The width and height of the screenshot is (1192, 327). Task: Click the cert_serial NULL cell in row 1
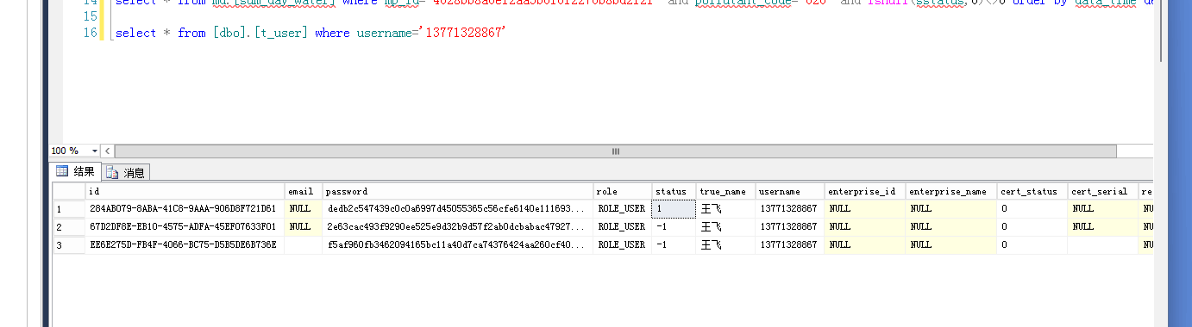point(1103,208)
